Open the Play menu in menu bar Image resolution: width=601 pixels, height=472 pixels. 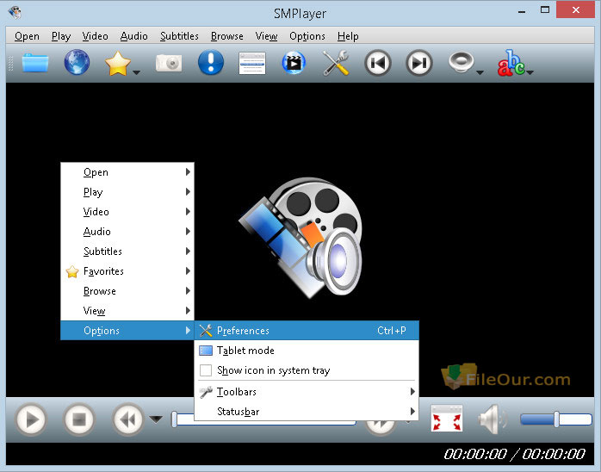coord(61,36)
